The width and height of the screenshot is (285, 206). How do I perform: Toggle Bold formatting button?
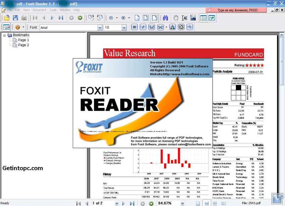(x=134, y=27)
